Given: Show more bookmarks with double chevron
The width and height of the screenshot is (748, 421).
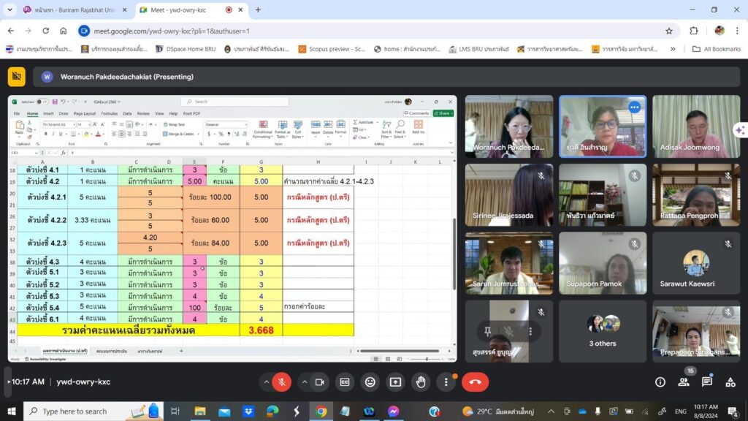Looking at the screenshot, I should point(673,49).
